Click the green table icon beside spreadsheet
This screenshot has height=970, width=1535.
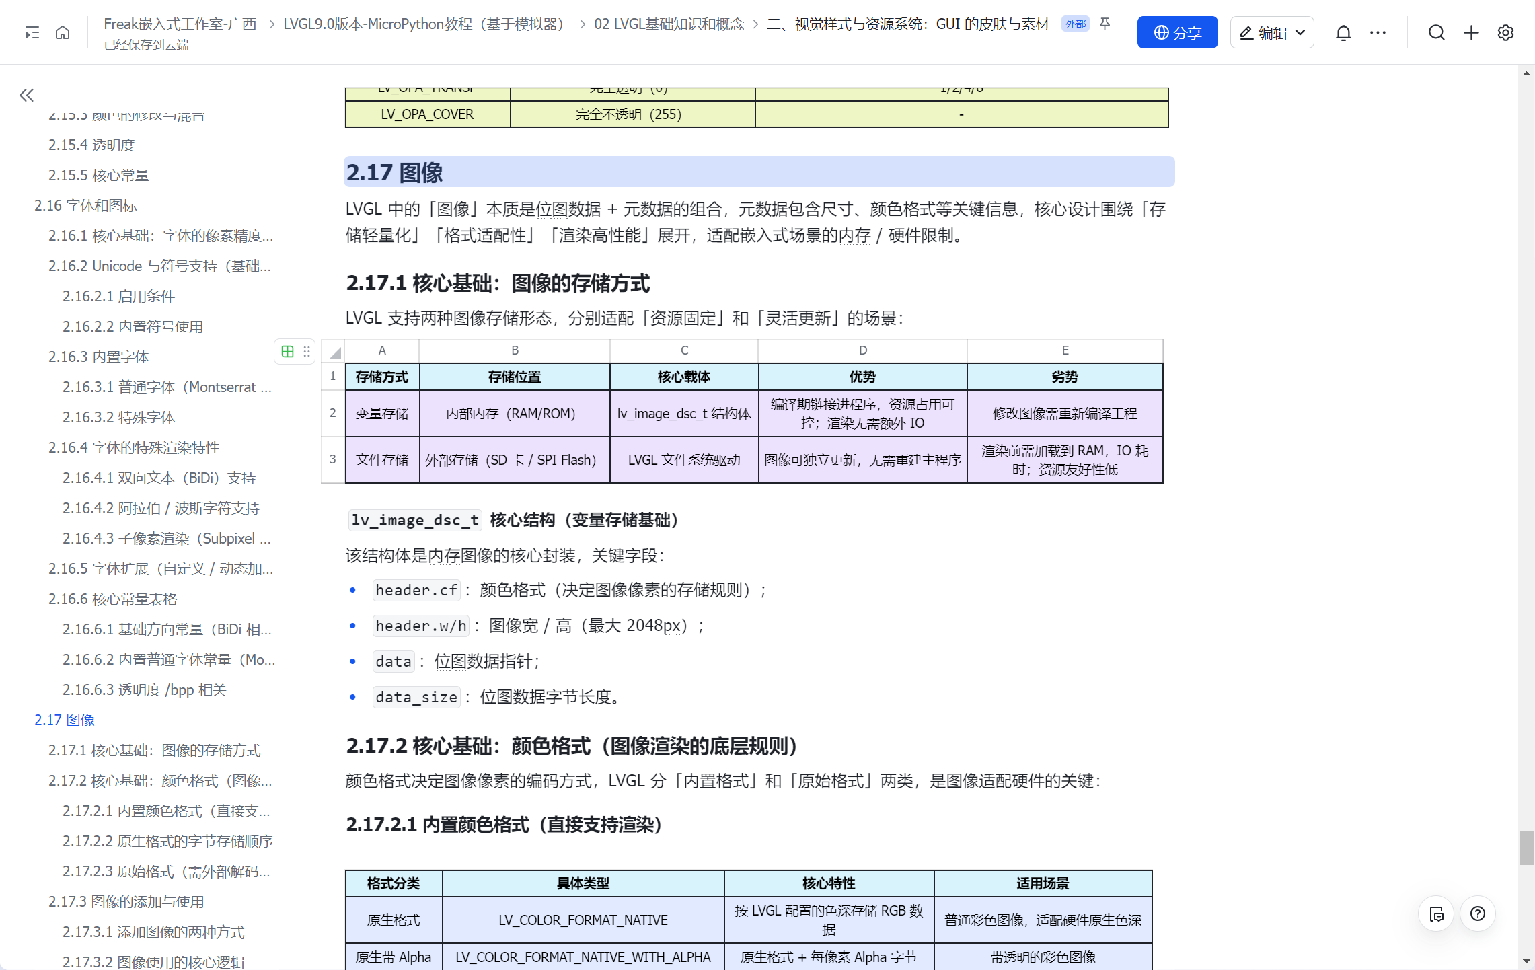(x=287, y=351)
